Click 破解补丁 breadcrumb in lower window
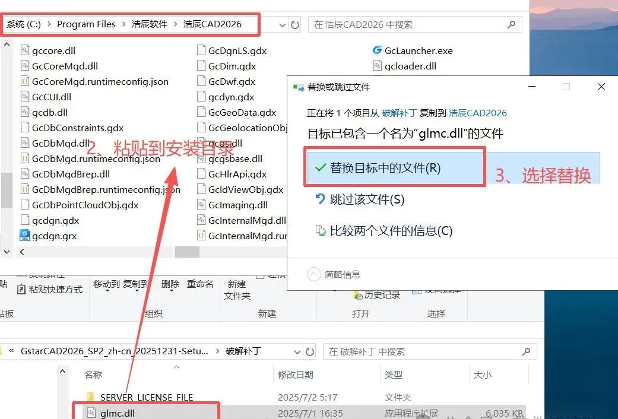The image size is (618, 419). tap(243, 351)
